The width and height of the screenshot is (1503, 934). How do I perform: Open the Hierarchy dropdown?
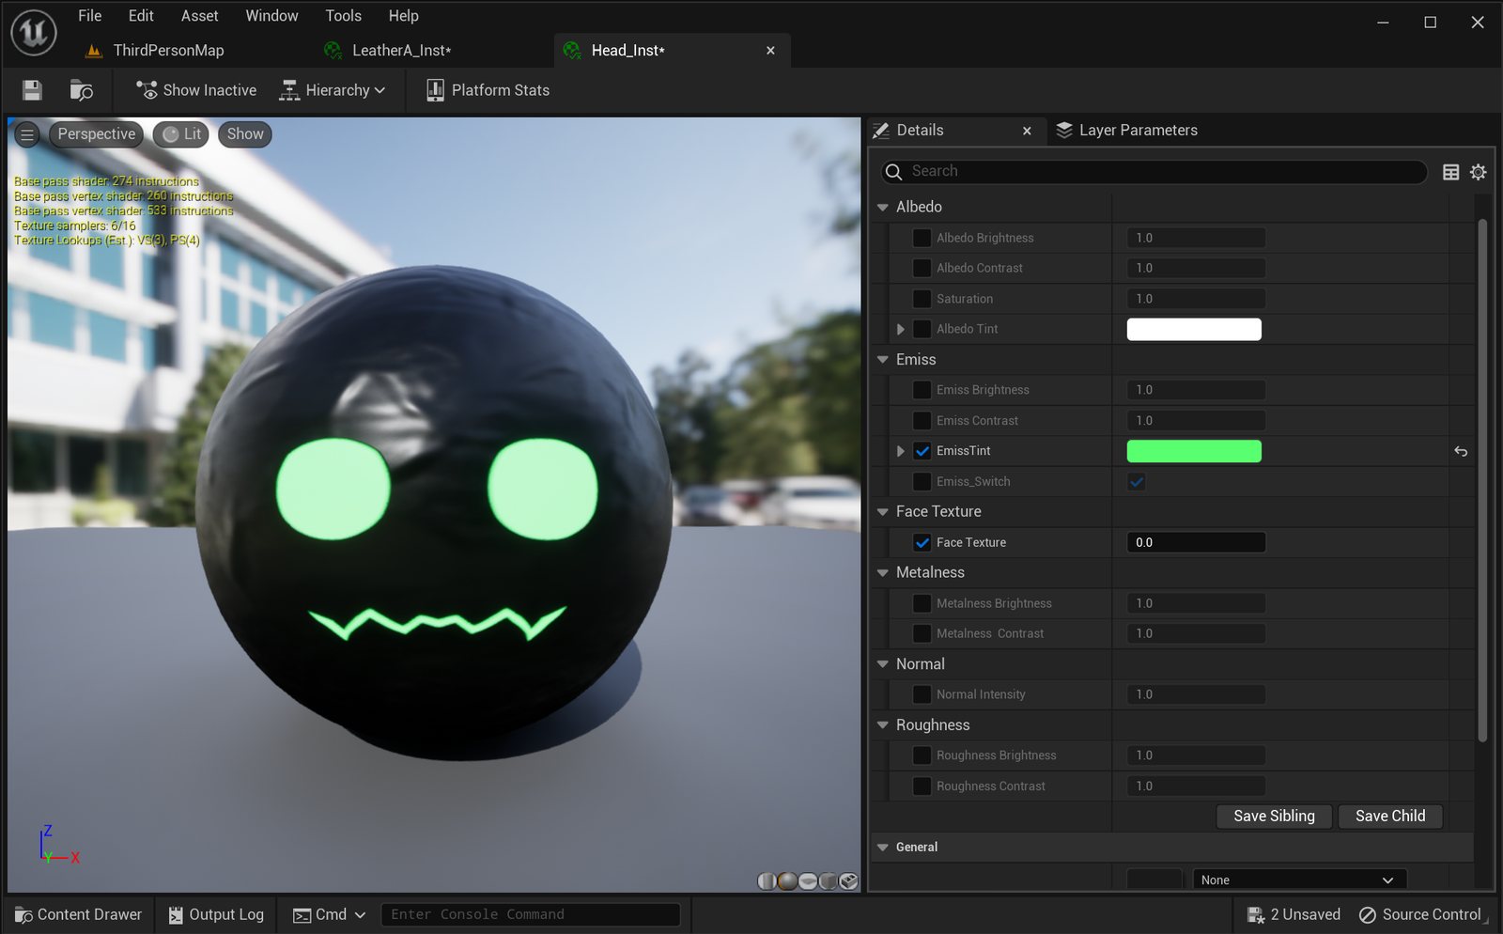pyautogui.click(x=333, y=90)
